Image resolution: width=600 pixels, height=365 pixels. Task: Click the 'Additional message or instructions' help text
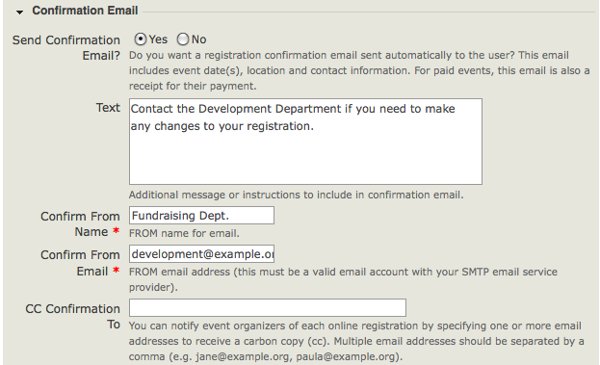coord(296,195)
